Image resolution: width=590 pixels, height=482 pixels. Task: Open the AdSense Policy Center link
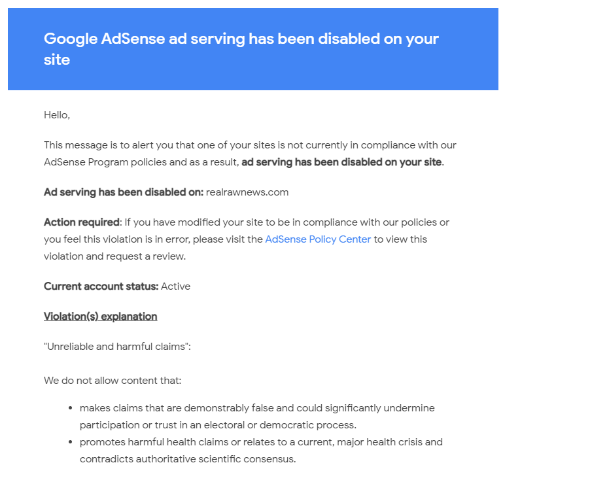tap(318, 239)
